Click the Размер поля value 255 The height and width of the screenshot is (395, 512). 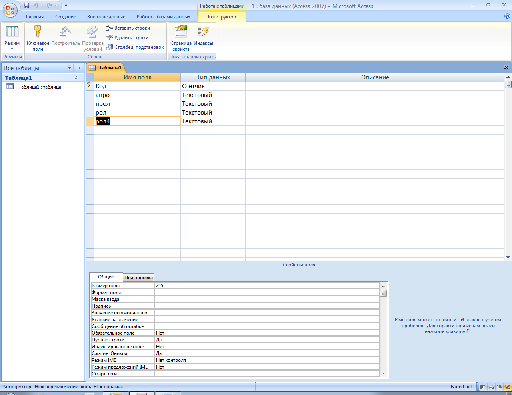click(267, 286)
